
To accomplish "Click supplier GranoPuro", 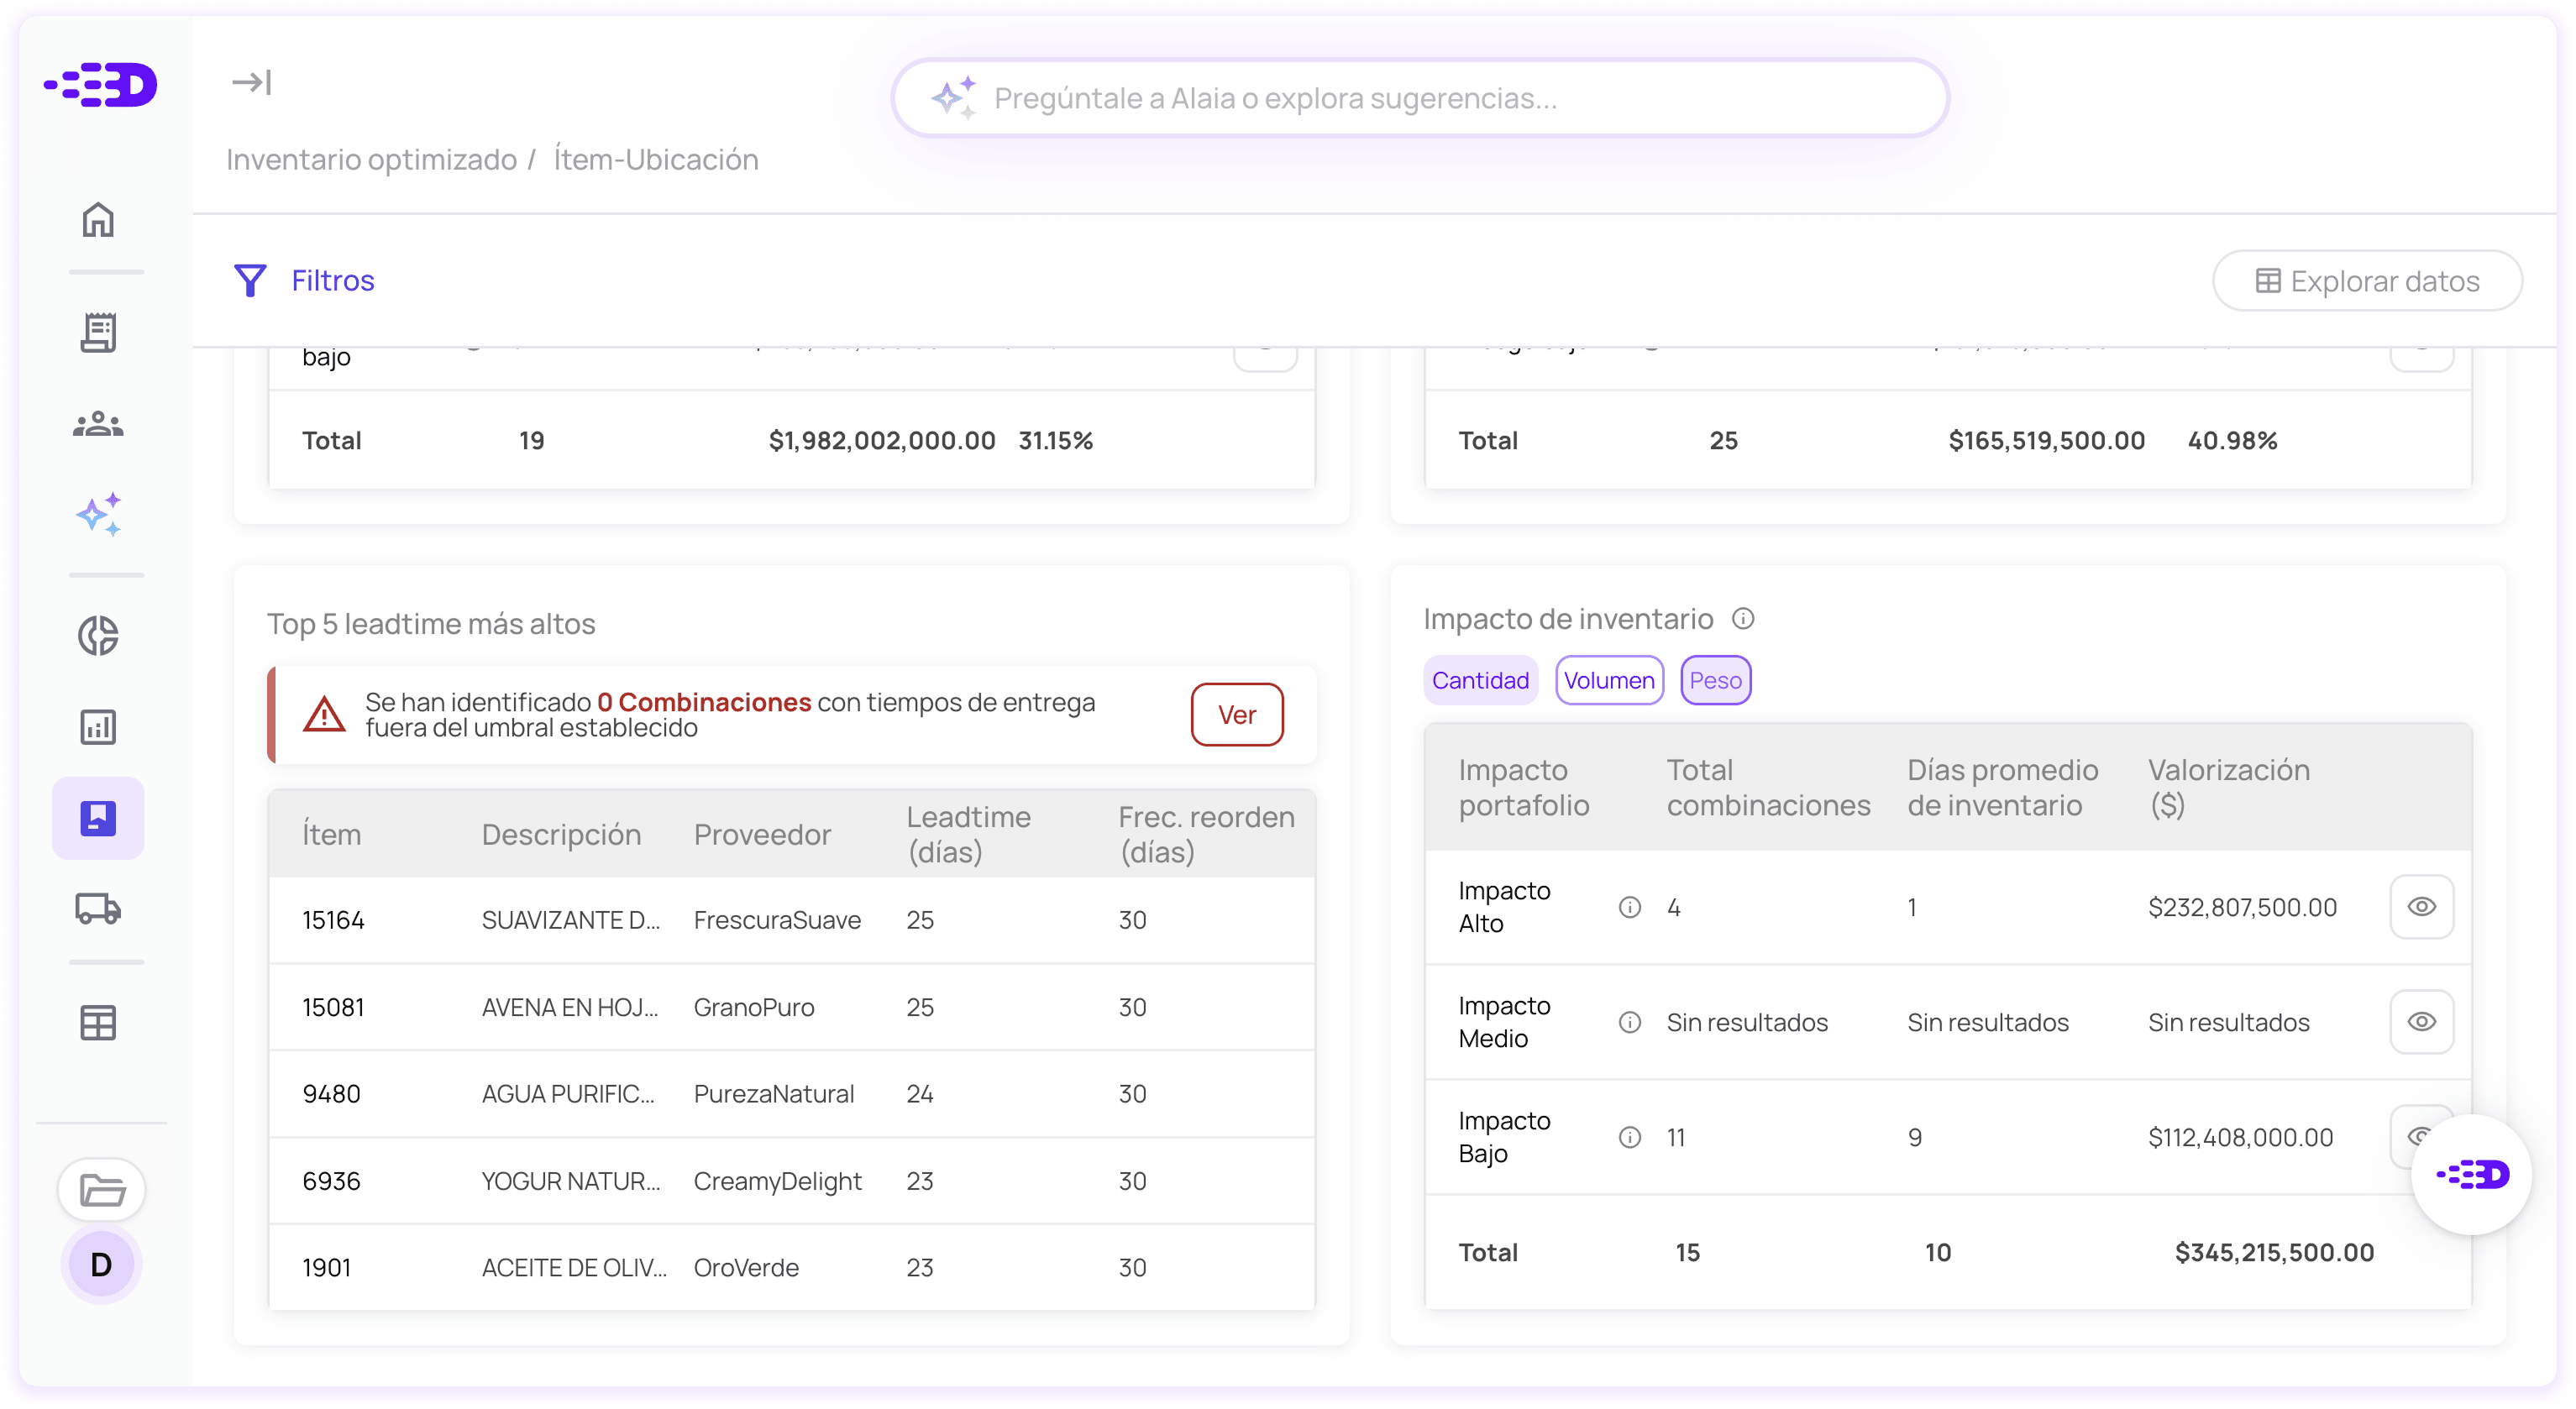I will (x=754, y=1008).
